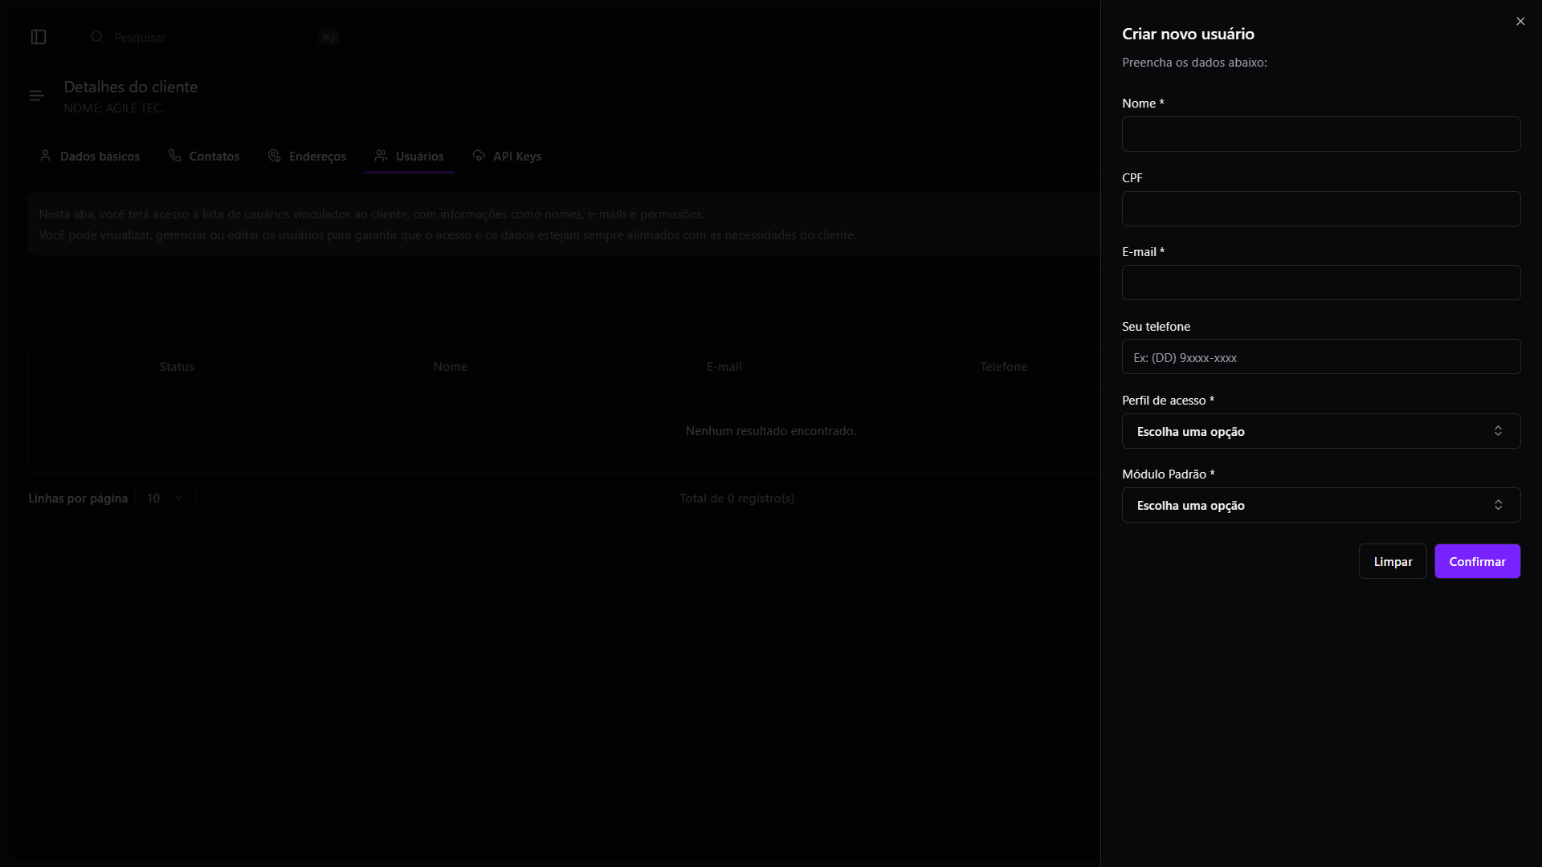
Task: Click the search magnifier icon
Action: [x=97, y=37]
